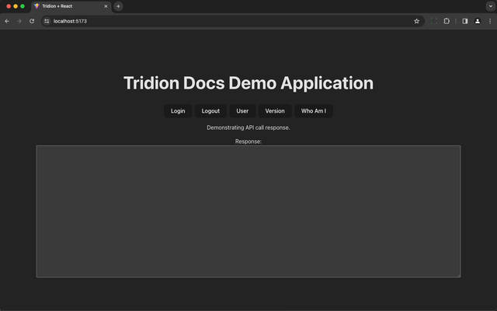Maximize the window with green button
Screen dimensions: 497x311
click(23, 6)
